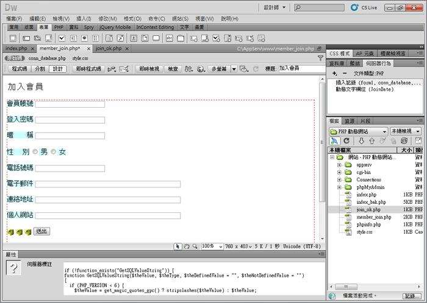Open the PHP 動態網站 site dropdown
The height and width of the screenshot is (303, 427).
pyautogui.click(x=359, y=131)
